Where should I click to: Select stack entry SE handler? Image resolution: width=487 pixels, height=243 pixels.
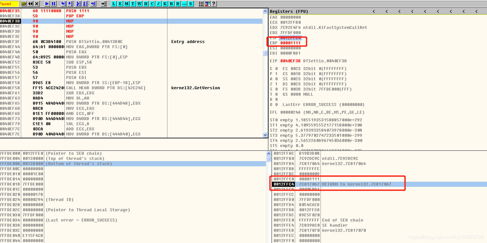(x=379, y=225)
